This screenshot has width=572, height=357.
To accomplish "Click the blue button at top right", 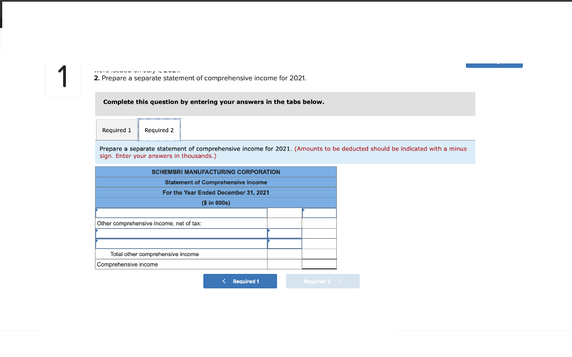I will coord(494,66).
